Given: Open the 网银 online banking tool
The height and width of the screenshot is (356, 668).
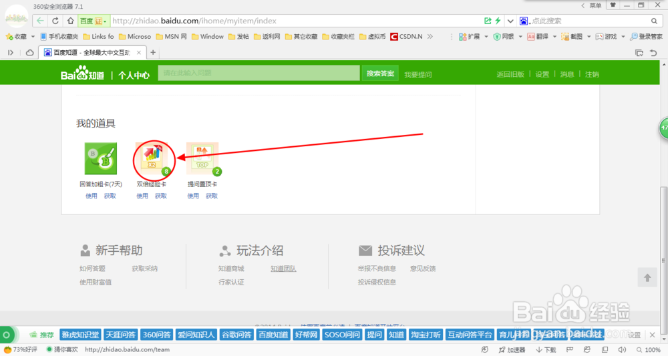Looking at the screenshot, I should click(x=504, y=37).
